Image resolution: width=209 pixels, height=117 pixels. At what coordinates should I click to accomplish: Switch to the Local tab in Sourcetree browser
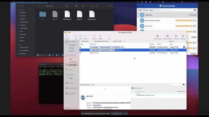coord(140,10)
